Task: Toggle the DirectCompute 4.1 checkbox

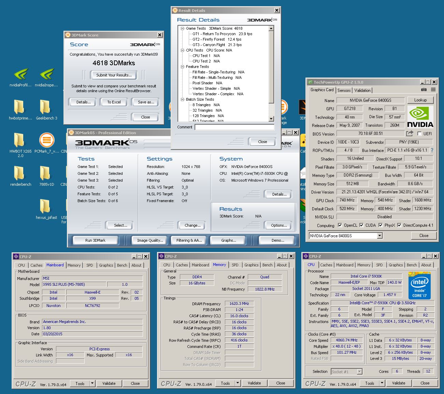Action: (399, 225)
